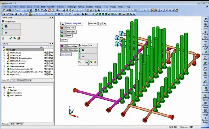
Task: Click the green OK checkmark in the Feature Guide panel
Action: (11, 38)
